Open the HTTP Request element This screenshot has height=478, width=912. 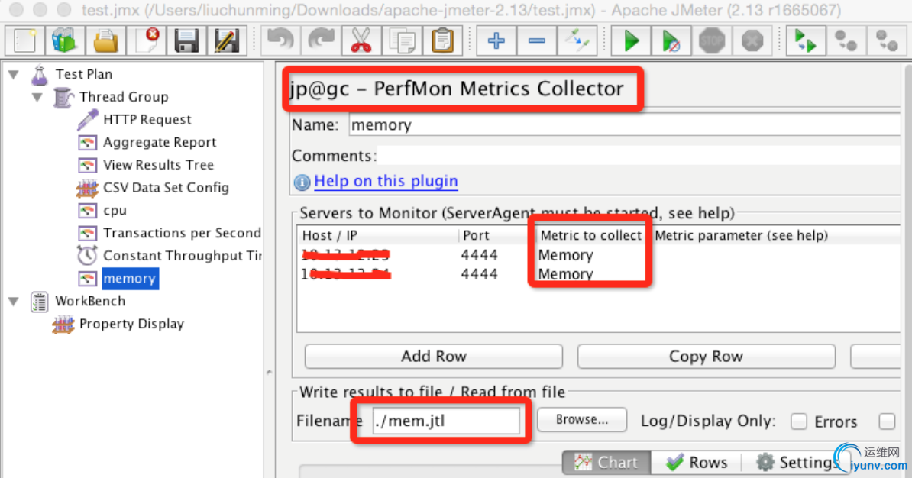click(x=147, y=120)
